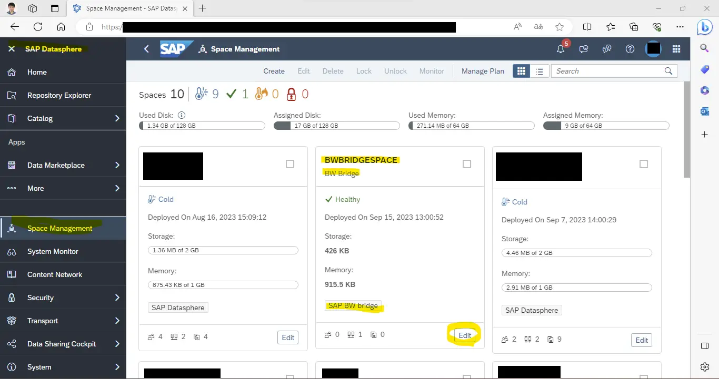The height and width of the screenshot is (379, 719).
Task: Click the Assigned Memory 9 GB bar
Action: [606, 126]
